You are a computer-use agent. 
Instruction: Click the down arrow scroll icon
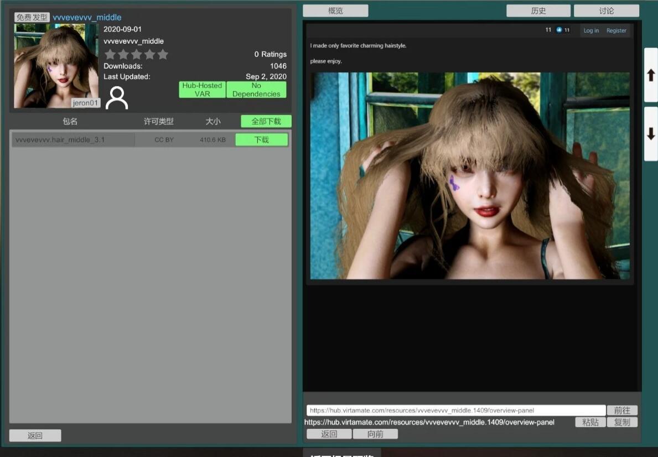coord(651,133)
